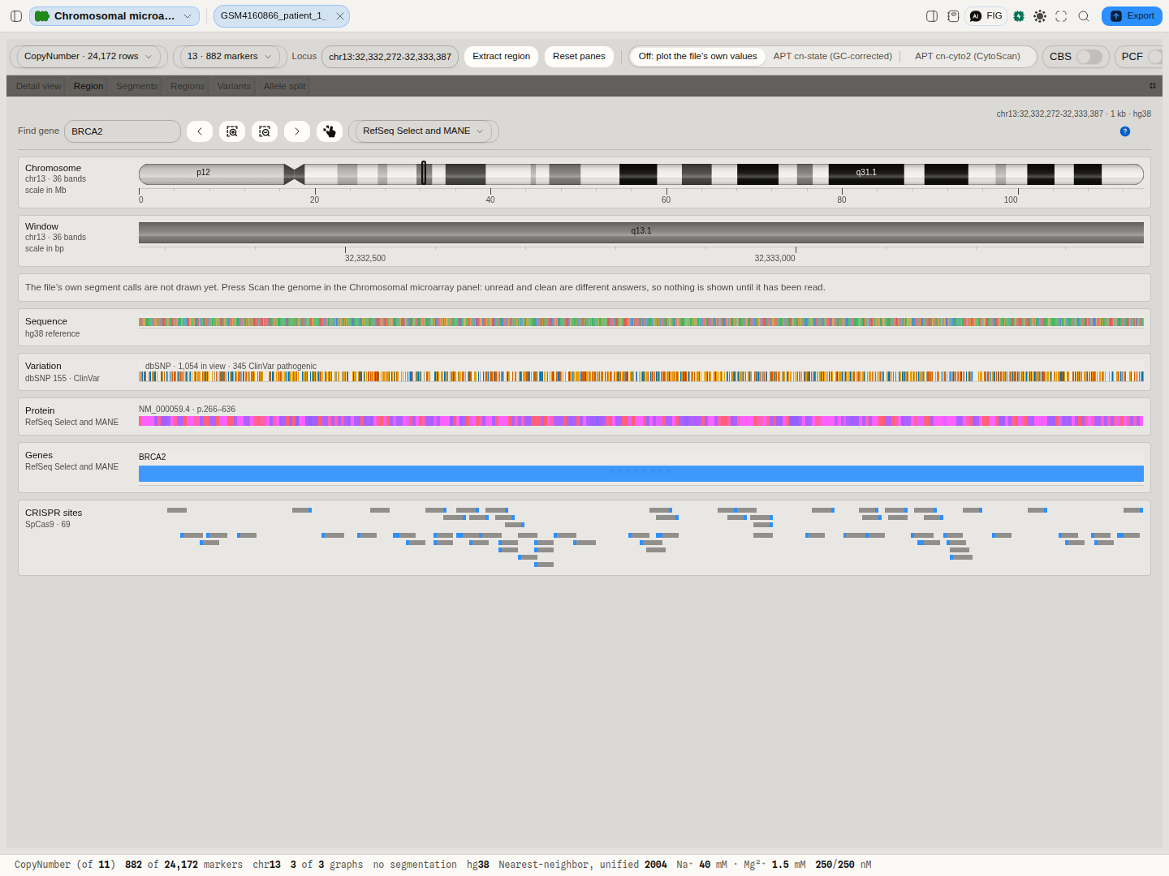Click the position marker on chromosome ideogram
1169x876 pixels.
point(423,173)
